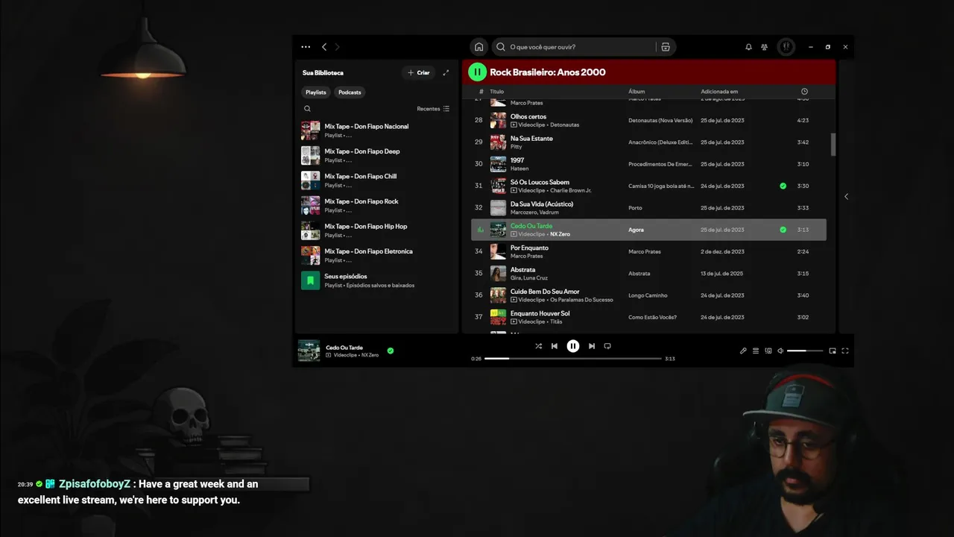Screen dimensions: 954x537
Task: Open connect to a device
Action: coord(768,351)
